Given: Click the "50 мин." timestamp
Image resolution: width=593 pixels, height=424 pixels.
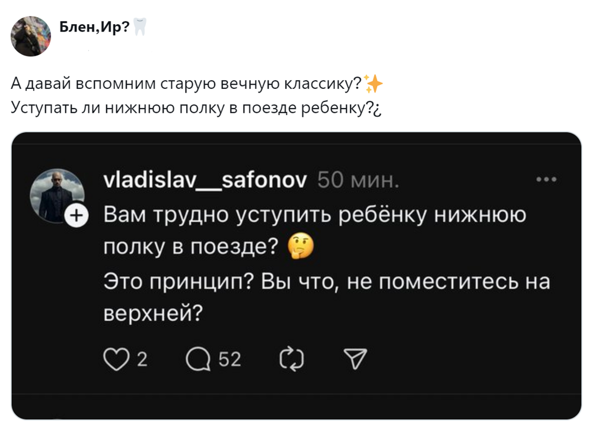Looking at the screenshot, I should click(x=358, y=180).
